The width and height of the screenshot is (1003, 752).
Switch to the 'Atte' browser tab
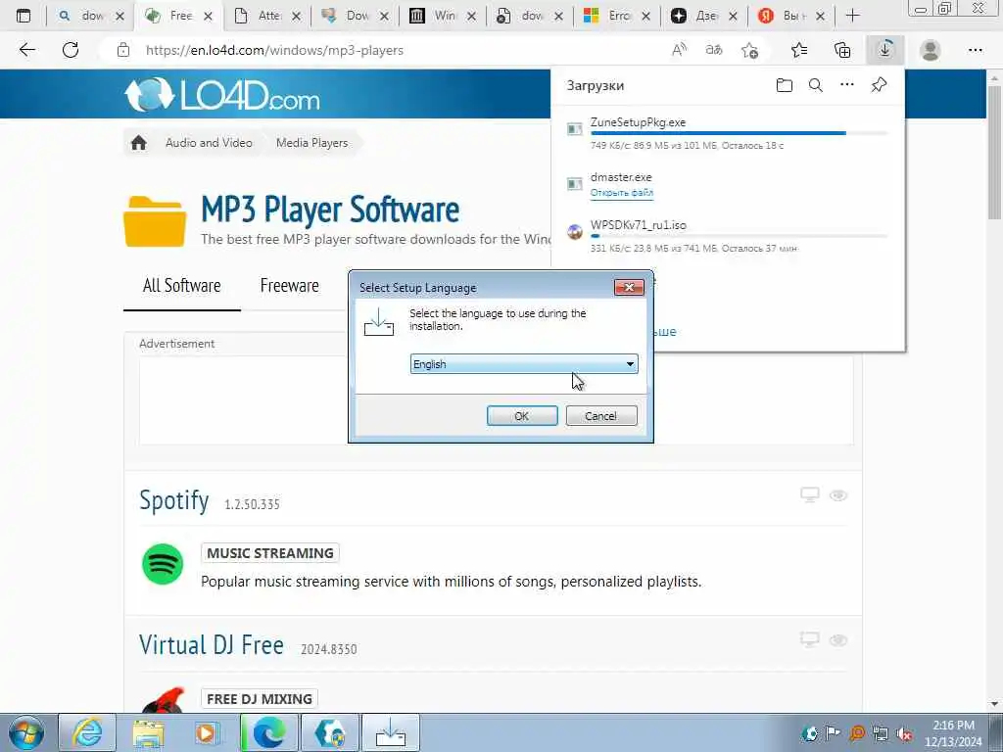(x=267, y=16)
